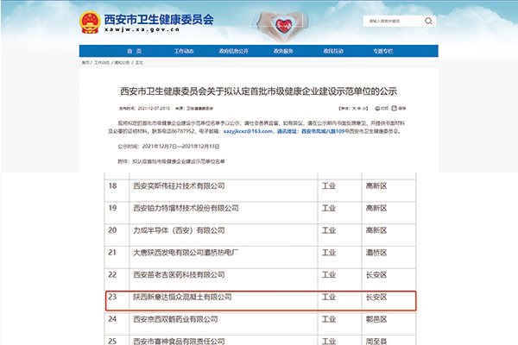The height and width of the screenshot is (345, 518).
Task: Click the 西安市卫生健康委员会 site title
Action: click(159, 20)
